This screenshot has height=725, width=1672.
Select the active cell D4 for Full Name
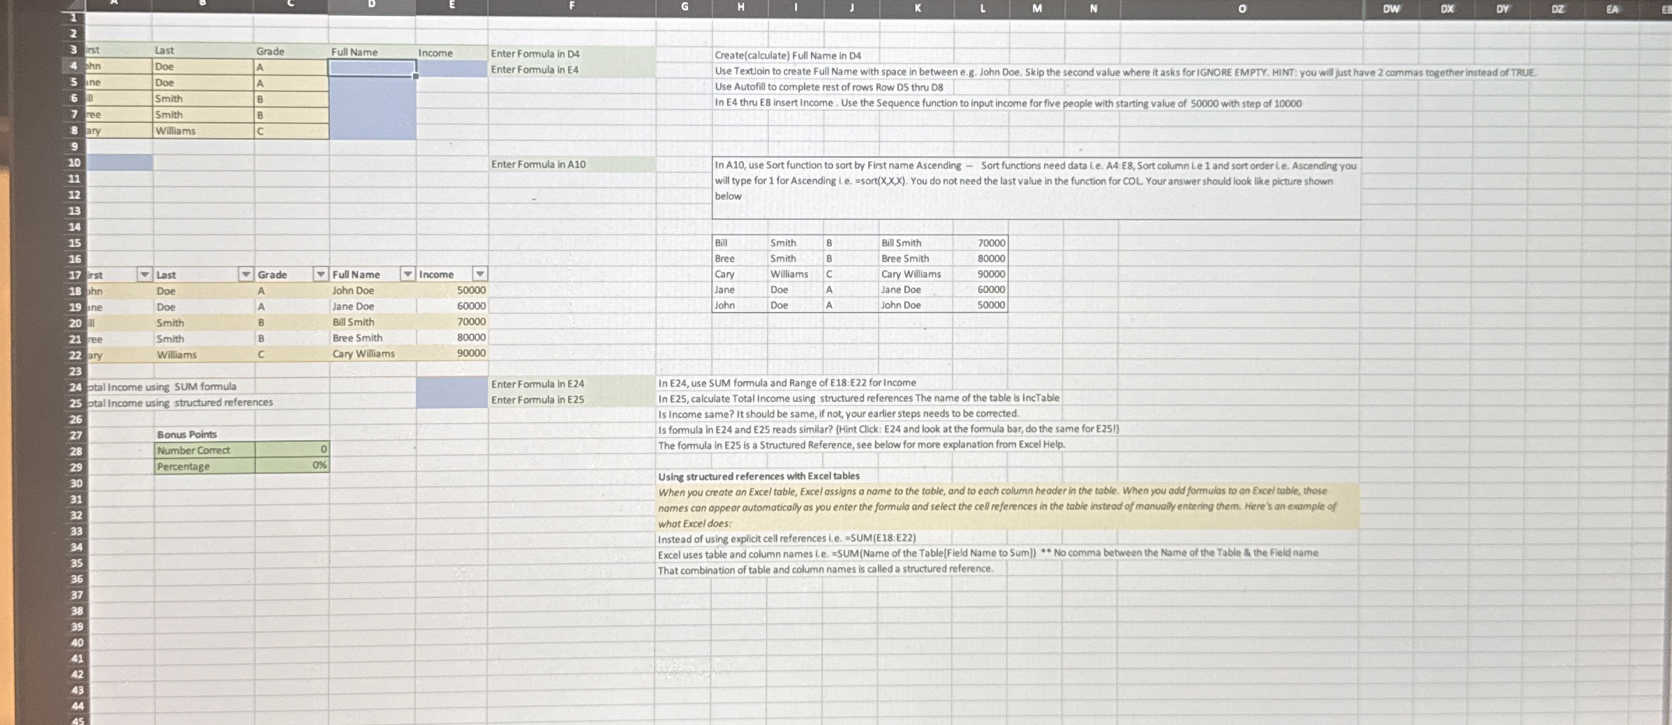373,68
